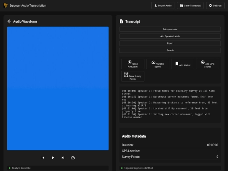Play the audio recording
228x171 pixels.
[x=53, y=157]
